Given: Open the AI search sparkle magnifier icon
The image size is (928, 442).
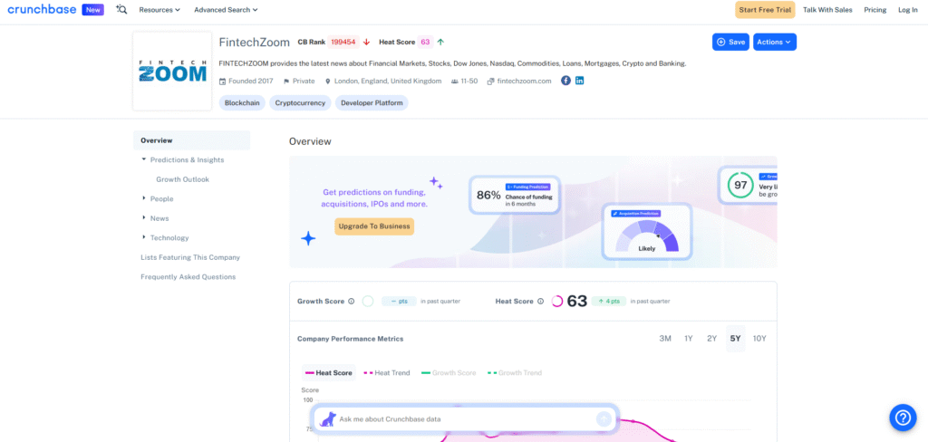Looking at the screenshot, I should coord(122,9).
